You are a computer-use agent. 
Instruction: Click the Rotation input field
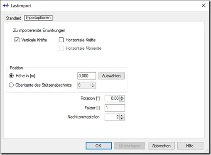click(x=112, y=99)
